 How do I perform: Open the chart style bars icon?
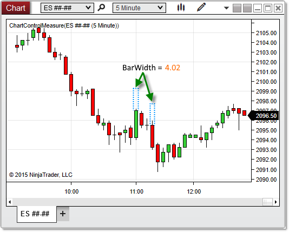(181, 8)
